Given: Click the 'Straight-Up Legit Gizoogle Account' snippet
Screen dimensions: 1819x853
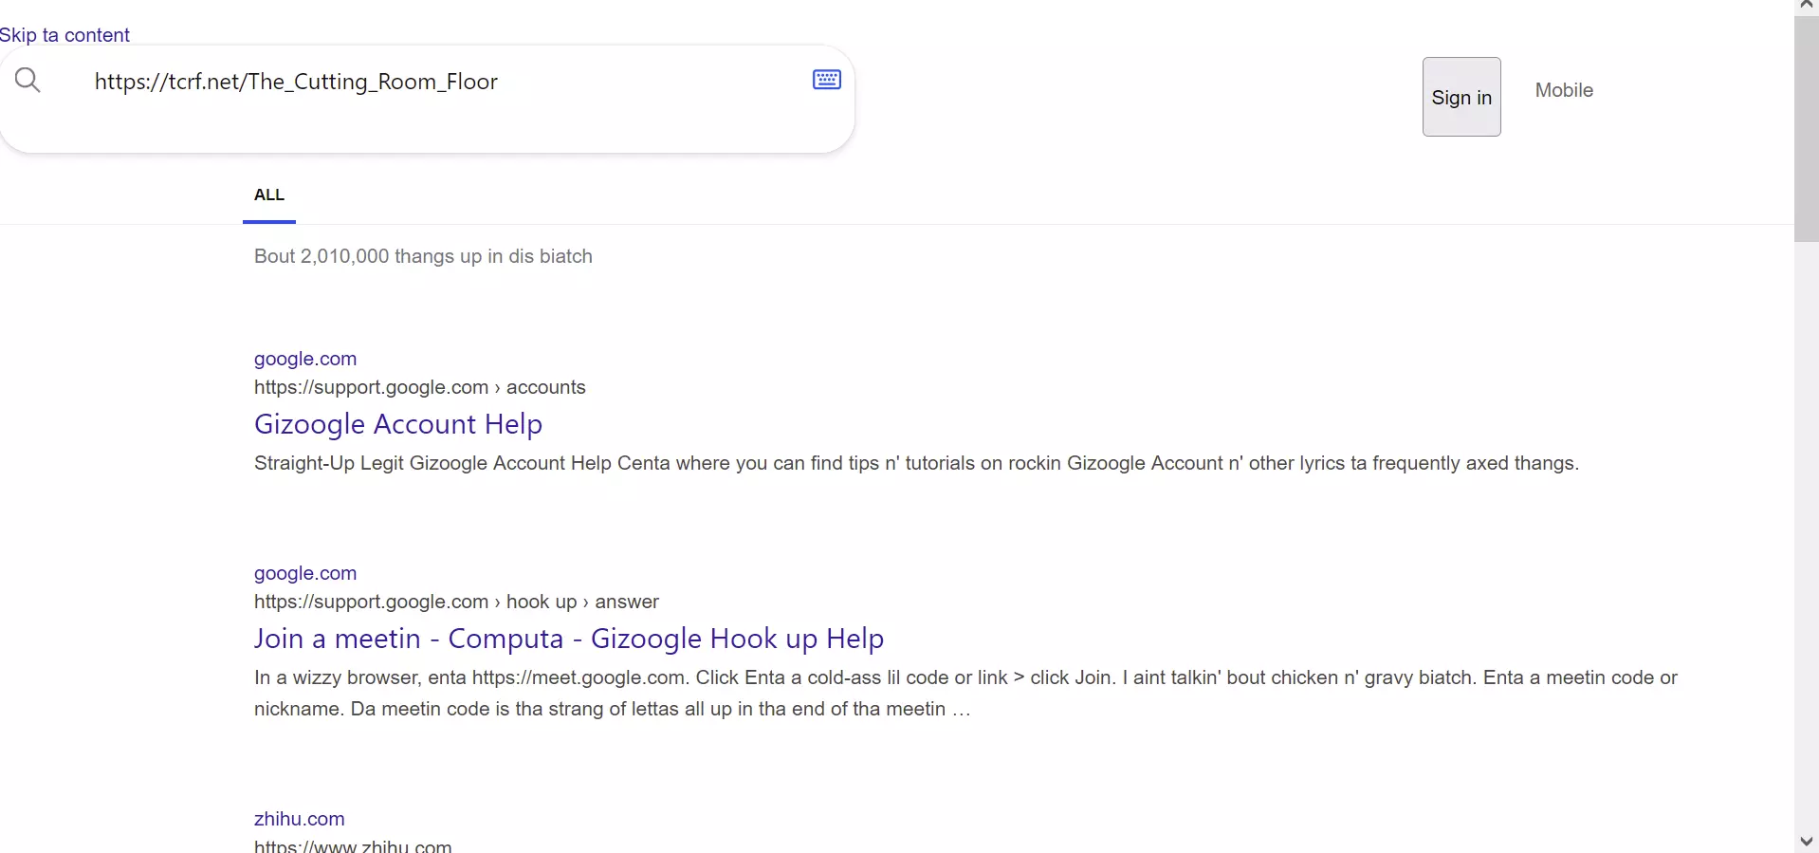Looking at the screenshot, I should 916,463.
